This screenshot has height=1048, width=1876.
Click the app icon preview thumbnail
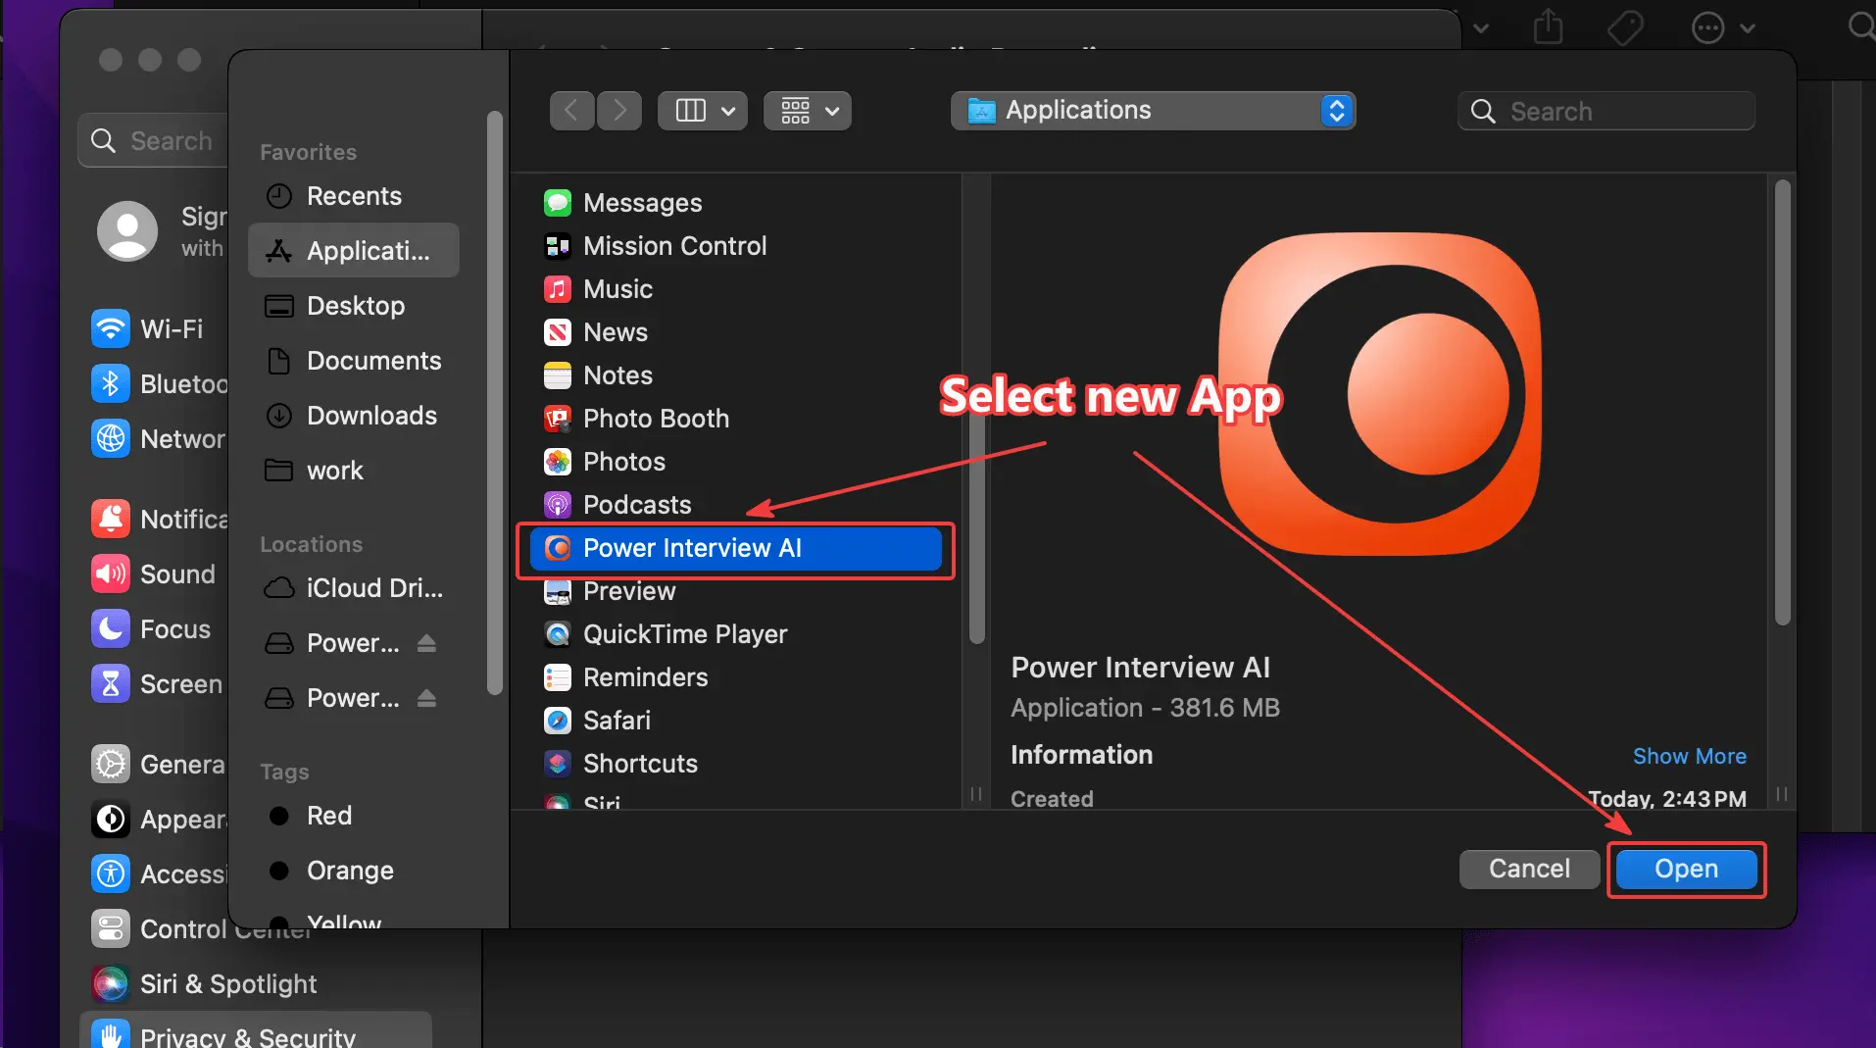coord(1379,394)
